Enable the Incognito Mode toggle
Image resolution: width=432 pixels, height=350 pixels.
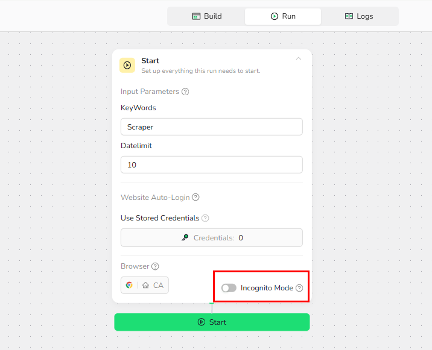click(x=229, y=288)
